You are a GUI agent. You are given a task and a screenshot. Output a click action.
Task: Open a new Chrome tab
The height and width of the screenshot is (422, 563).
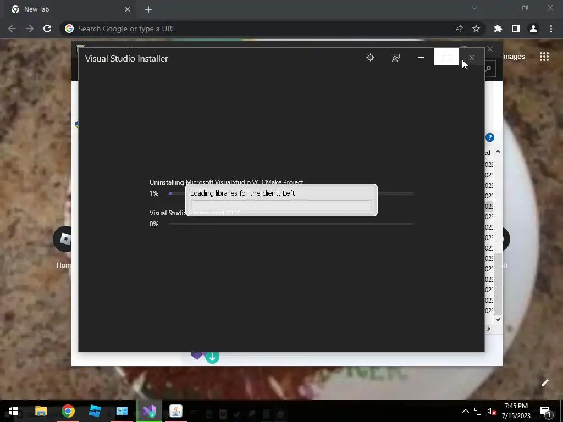tap(148, 9)
